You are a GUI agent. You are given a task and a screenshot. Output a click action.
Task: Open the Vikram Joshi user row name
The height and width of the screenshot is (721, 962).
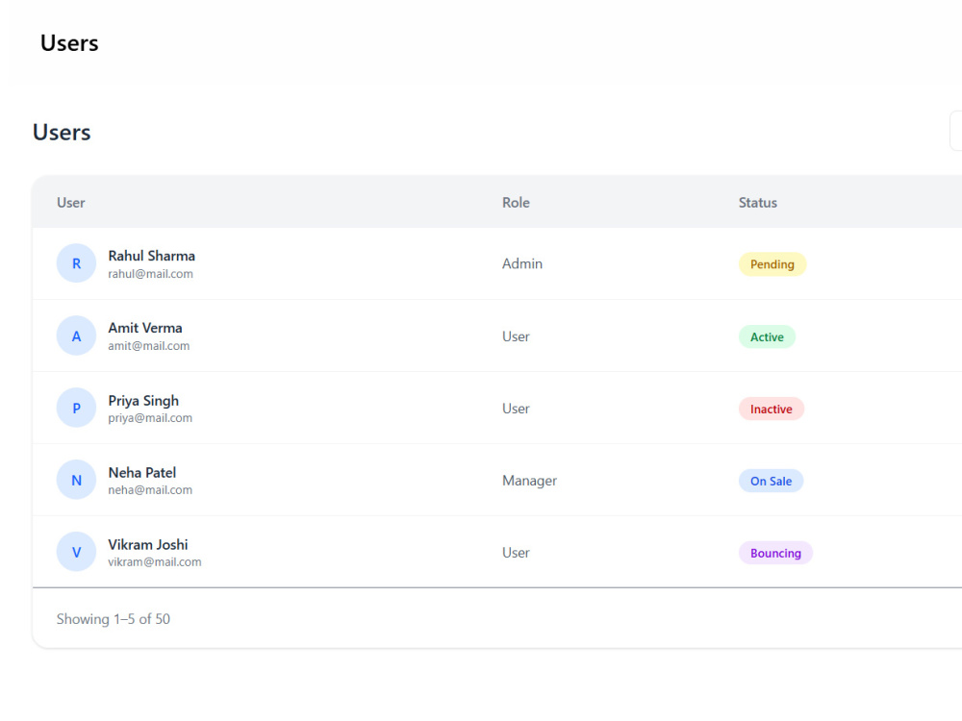pyautogui.click(x=148, y=544)
